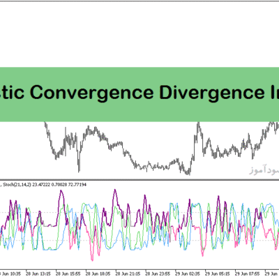Click the 28 Jun 21:15 time label

[128, 273]
